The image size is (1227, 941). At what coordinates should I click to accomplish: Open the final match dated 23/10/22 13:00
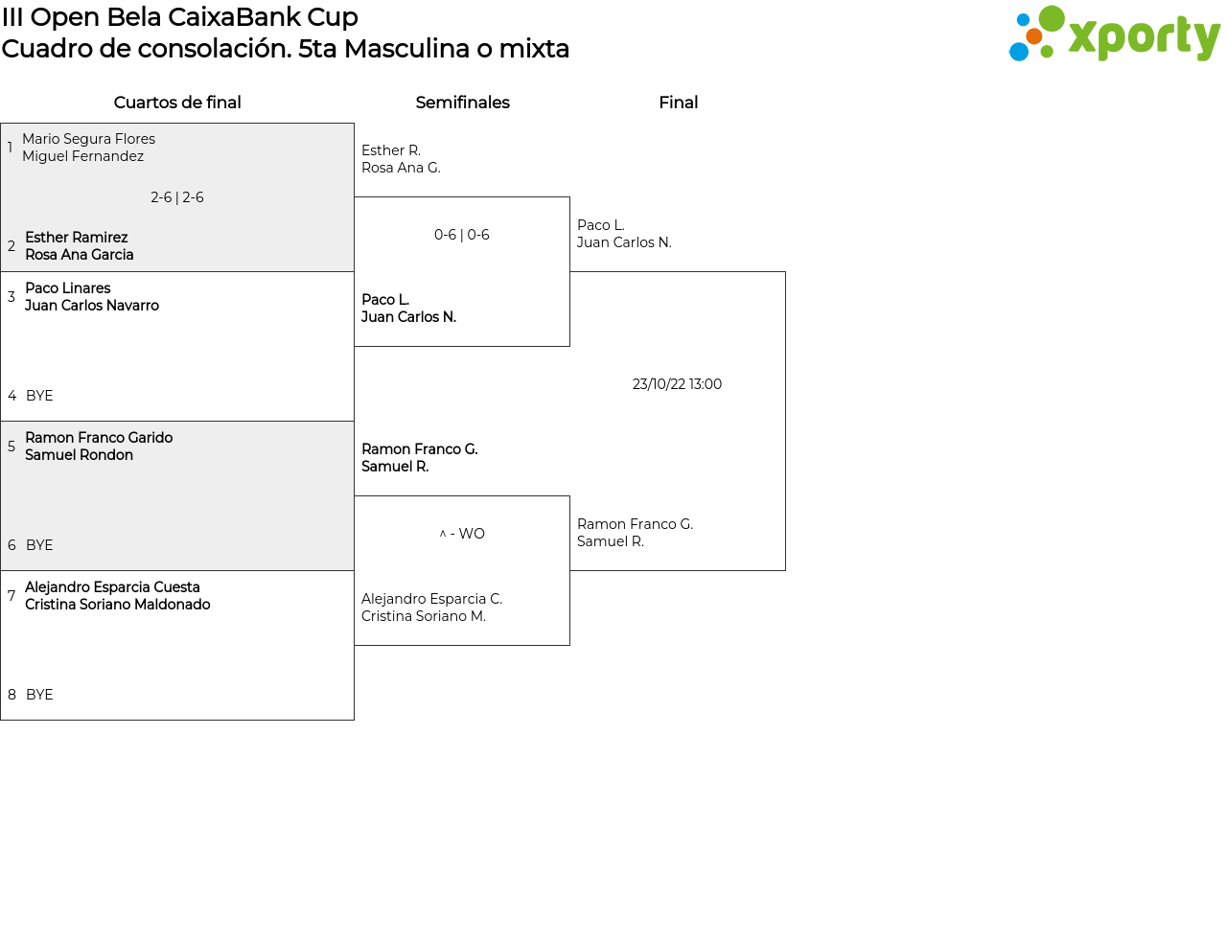coord(677,384)
